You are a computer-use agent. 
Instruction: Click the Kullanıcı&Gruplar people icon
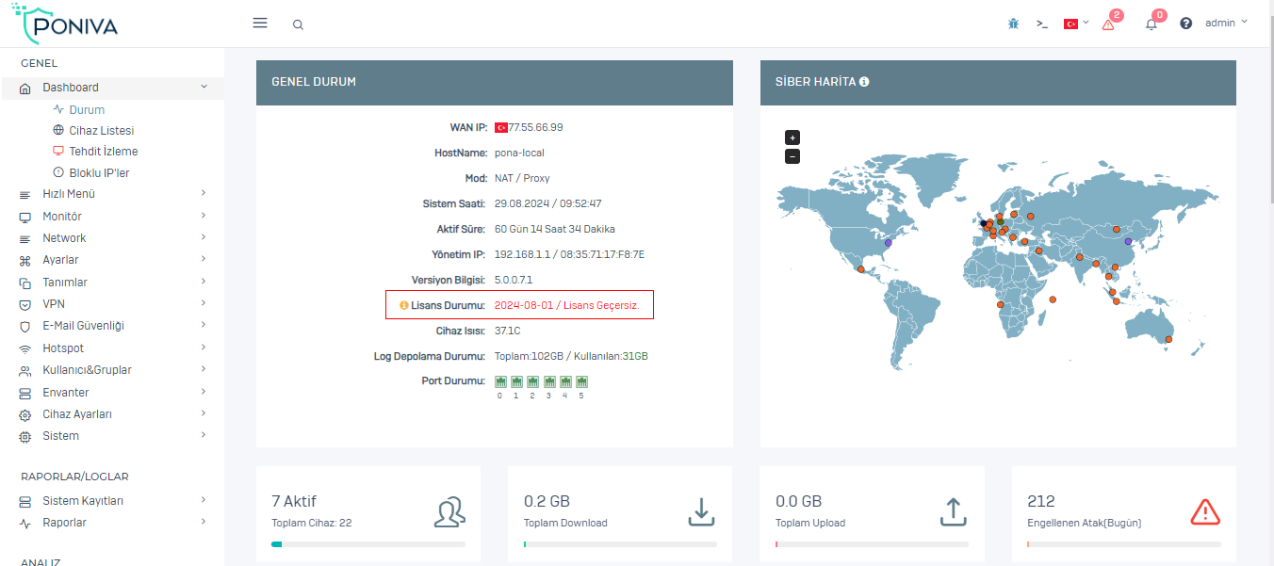tap(25, 371)
